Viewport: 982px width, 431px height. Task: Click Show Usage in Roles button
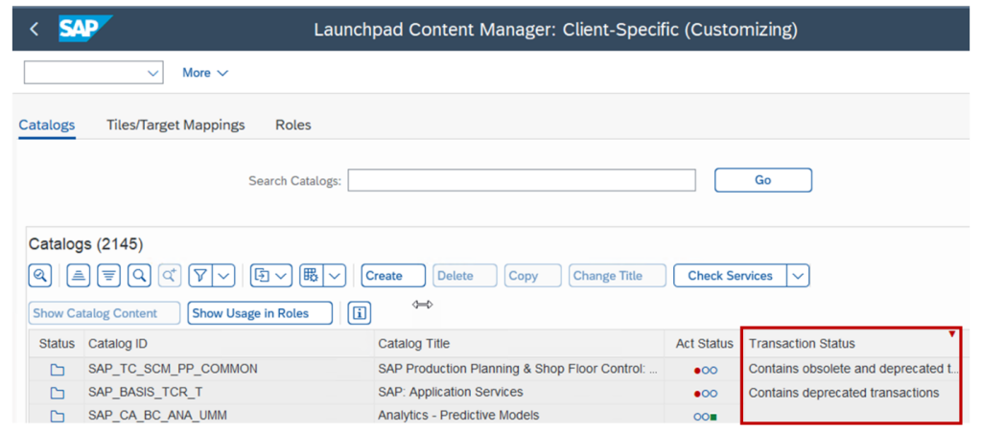(260, 313)
